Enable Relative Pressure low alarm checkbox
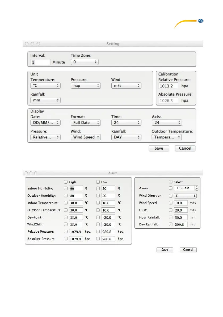Viewport: 223px width, 317px height. 98,232
